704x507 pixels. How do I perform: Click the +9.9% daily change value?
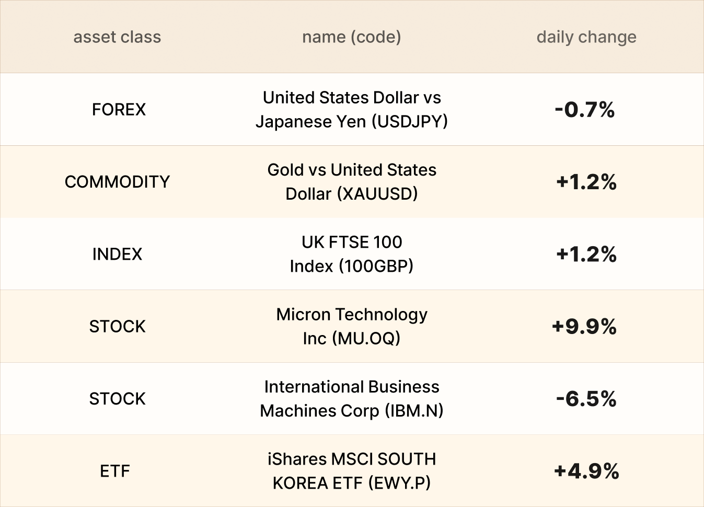point(584,327)
